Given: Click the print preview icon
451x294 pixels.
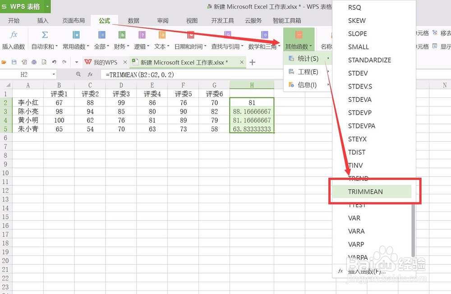Looking at the screenshot, I should [44, 62].
